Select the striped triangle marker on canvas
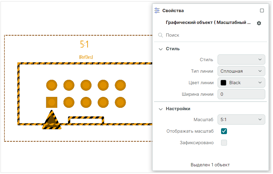The image size is (273, 174). coord(52,120)
